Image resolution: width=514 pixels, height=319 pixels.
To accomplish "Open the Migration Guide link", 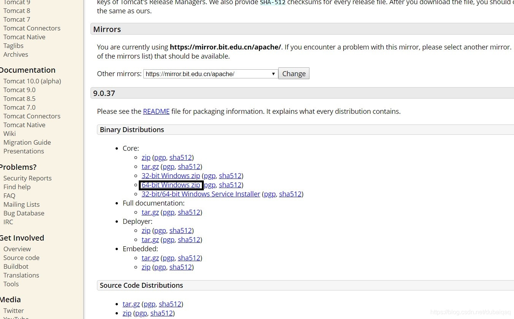I will [x=27, y=142].
